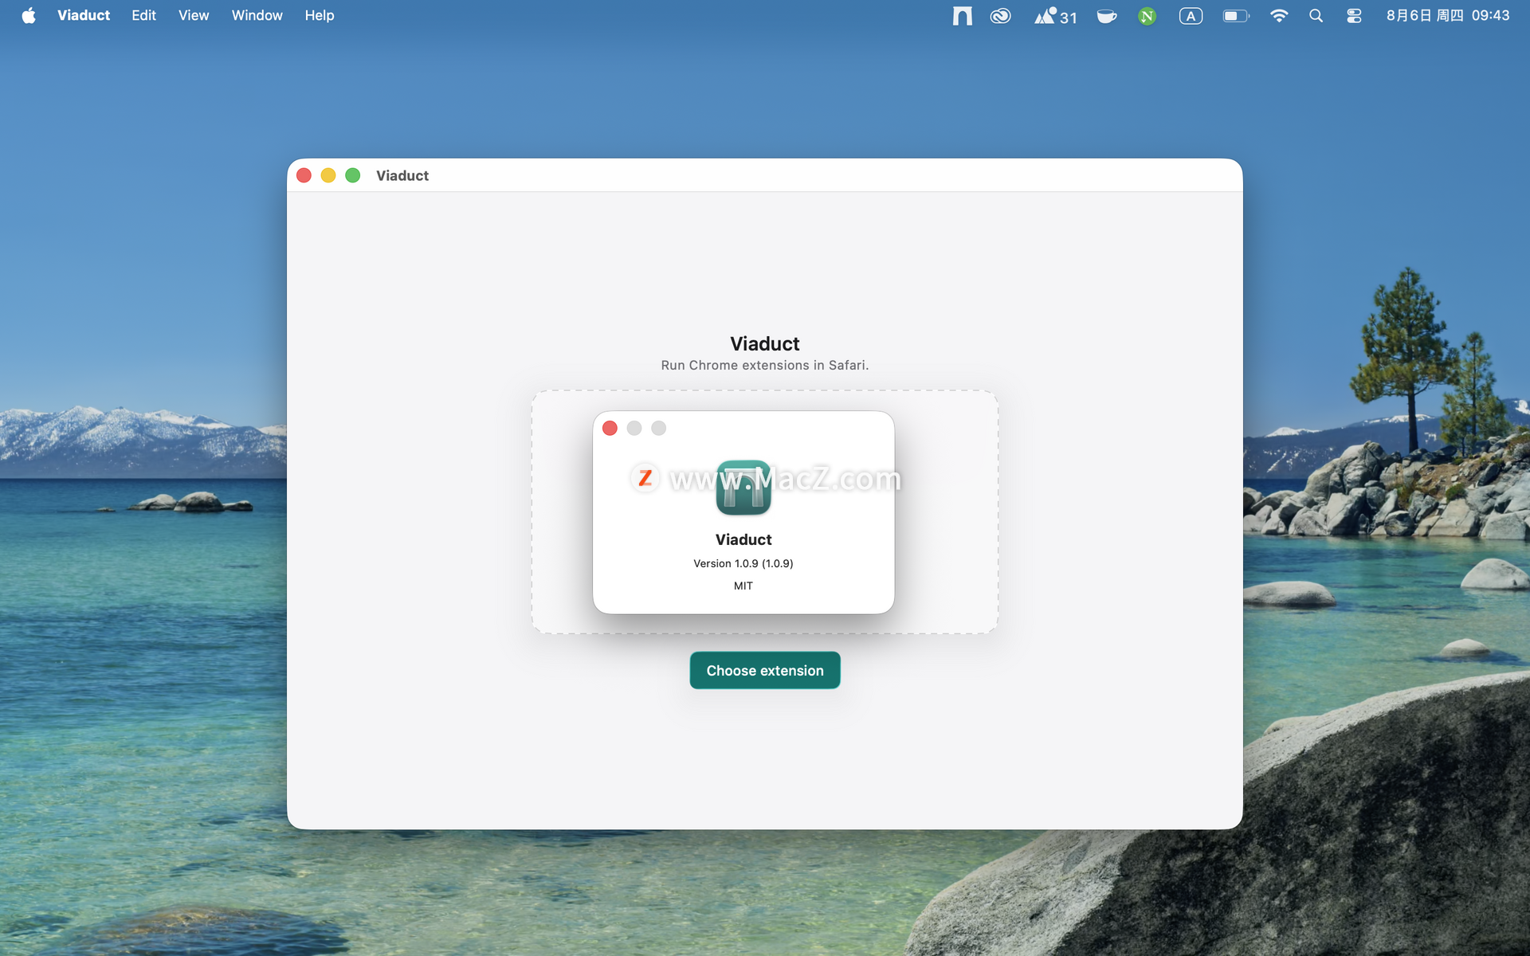This screenshot has height=956, width=1530.
Task: Open Control Center
Action: point(1354,16)
